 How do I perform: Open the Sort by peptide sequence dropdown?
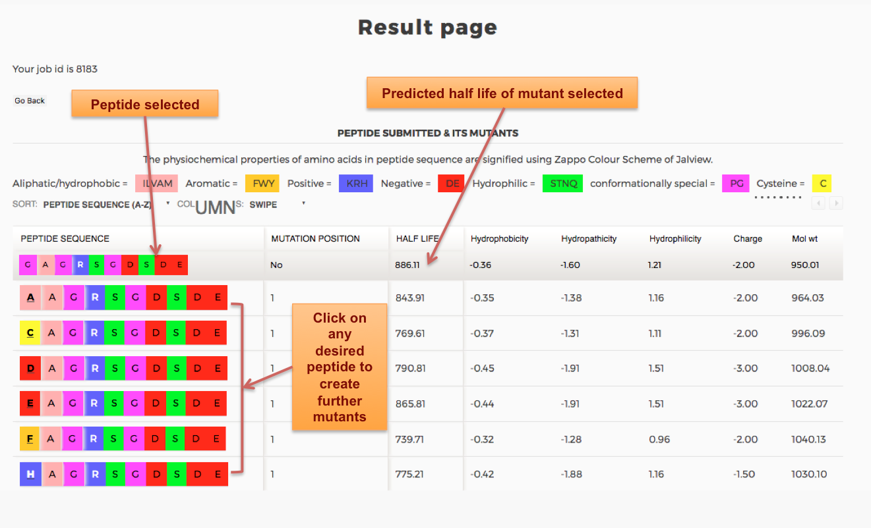pos(105,205)
